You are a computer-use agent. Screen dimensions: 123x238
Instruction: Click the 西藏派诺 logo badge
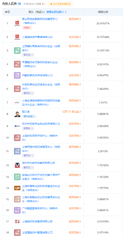click(17, 75)
